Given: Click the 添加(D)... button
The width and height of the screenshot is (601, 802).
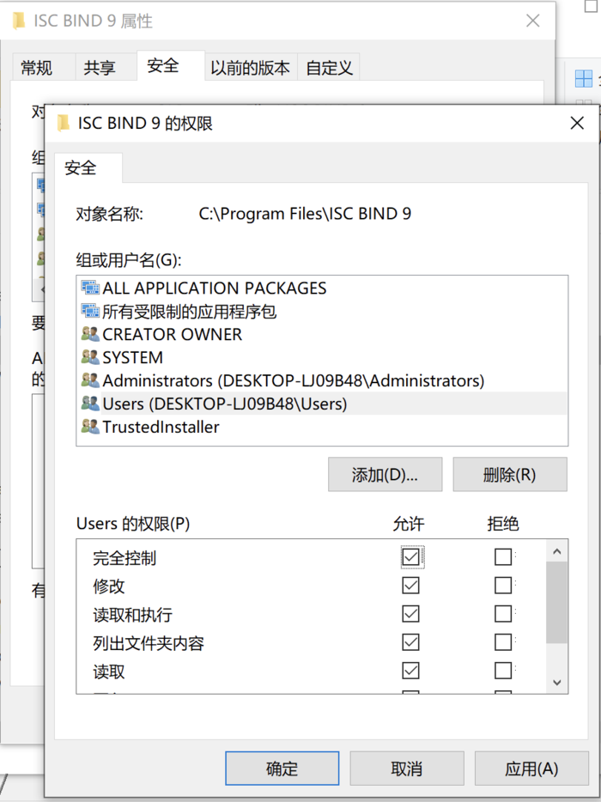Looking at the screenshot, I should click(x=385, y=475).
